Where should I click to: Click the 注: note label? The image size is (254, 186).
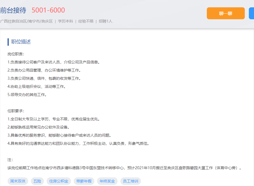click(x=10, y=160)
